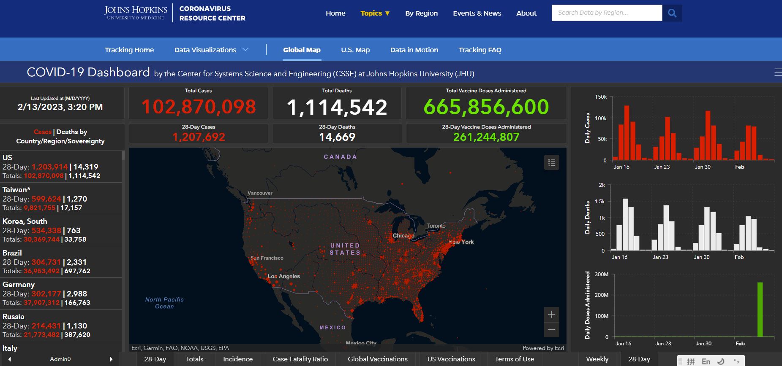Expand the Topics dropdown menu

coord(375,13)
